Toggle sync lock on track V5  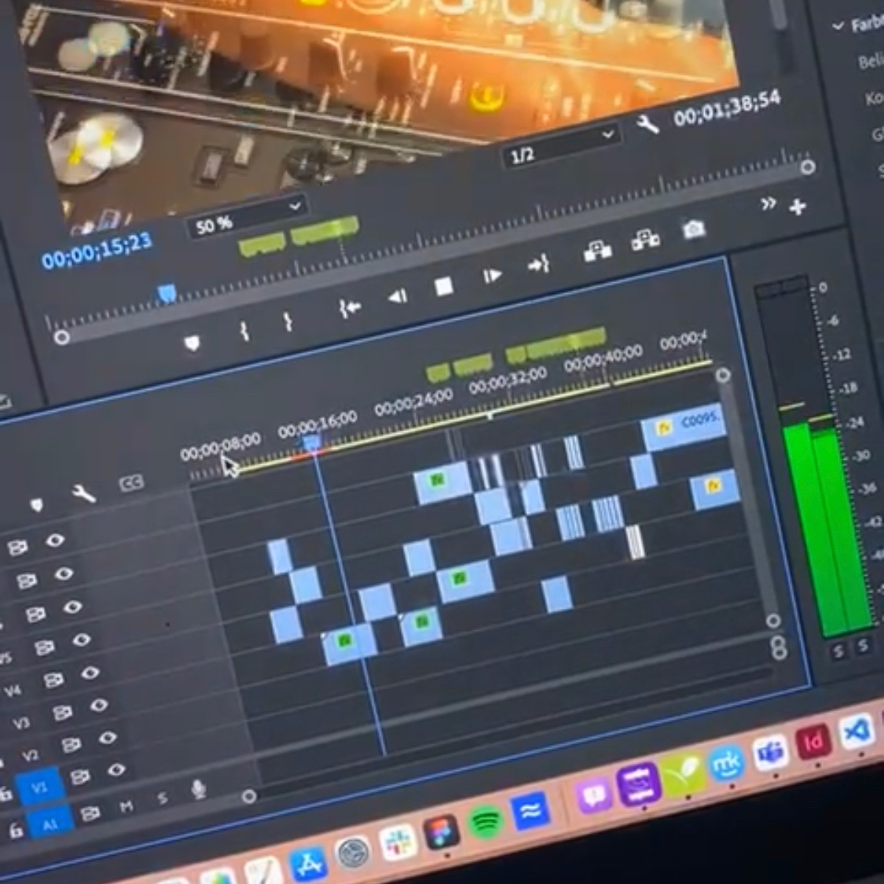[x=45, y=647]
